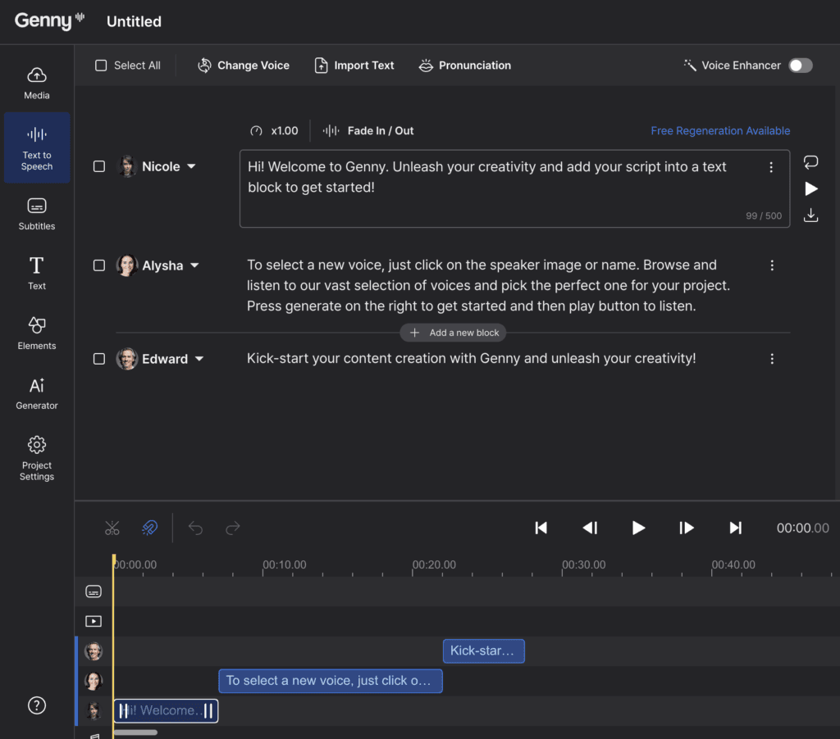Viewport: 840px width, 739px height.
Task: Click the redo arrow
Action: [232, 528]
